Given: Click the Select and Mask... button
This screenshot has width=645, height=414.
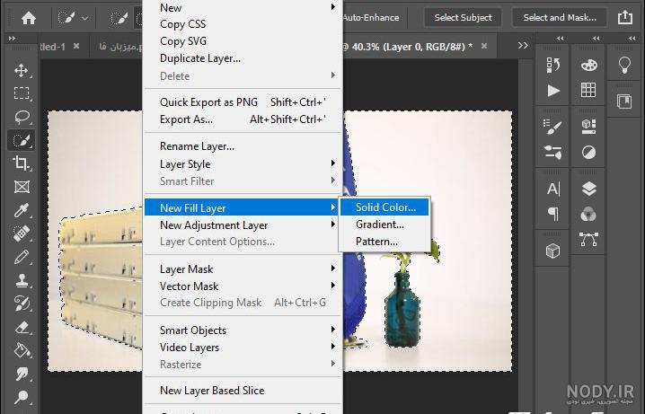Looking at the screenshot, I should [560, 18].
